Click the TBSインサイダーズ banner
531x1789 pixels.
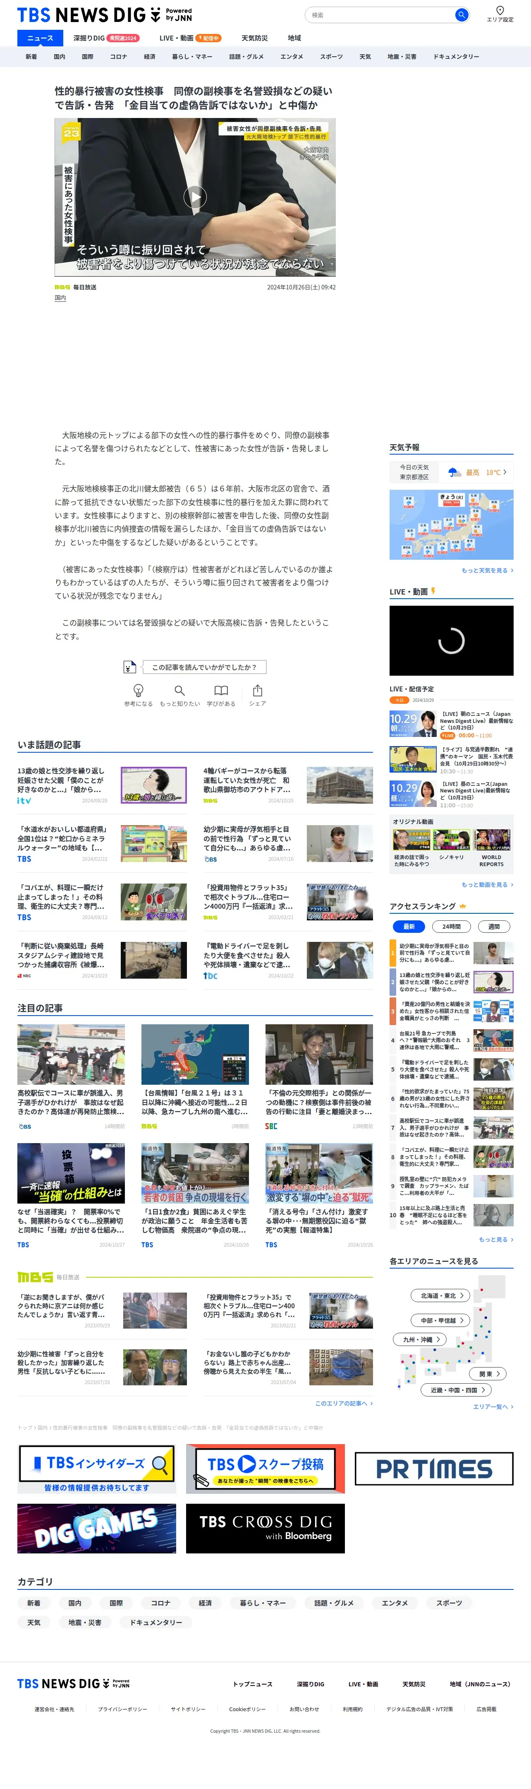(96, 1468)
